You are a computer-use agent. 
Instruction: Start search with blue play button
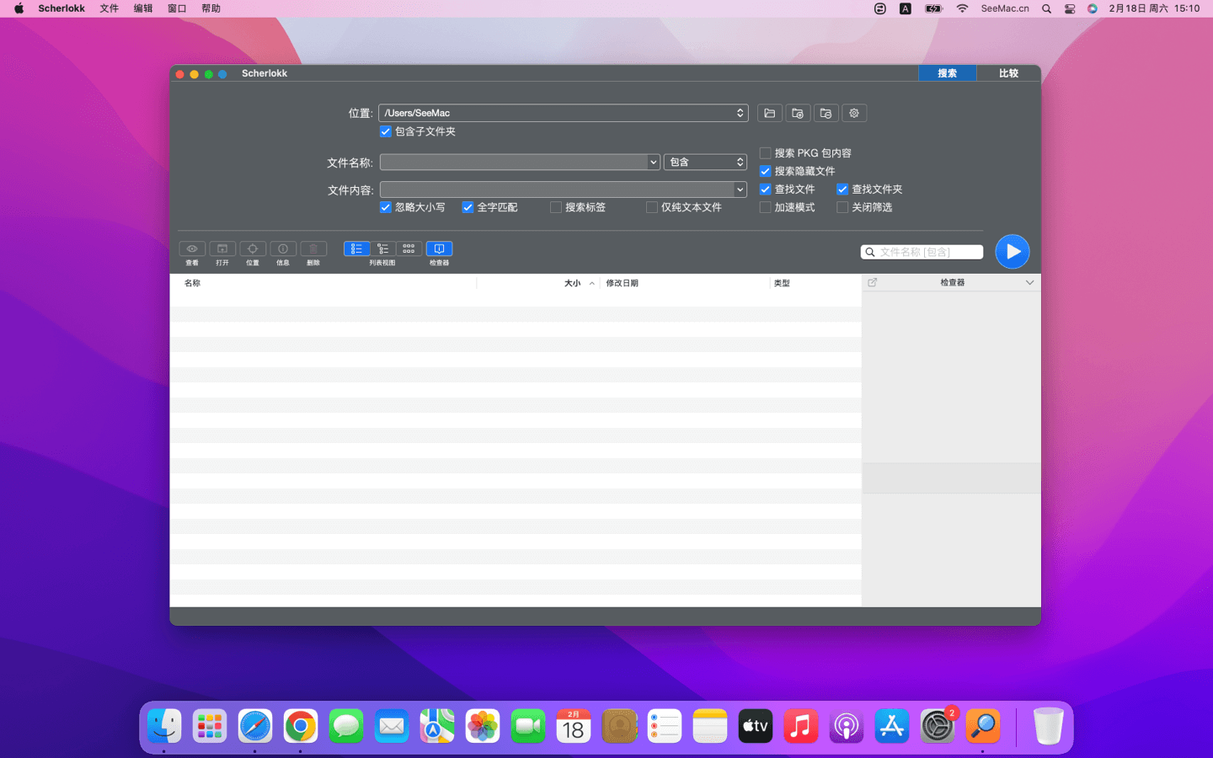point(1012,252)
